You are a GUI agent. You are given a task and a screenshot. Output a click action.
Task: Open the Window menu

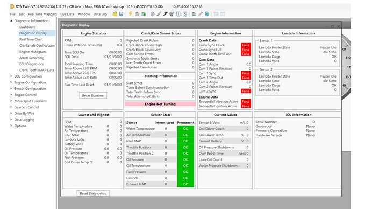click(84, 14)
